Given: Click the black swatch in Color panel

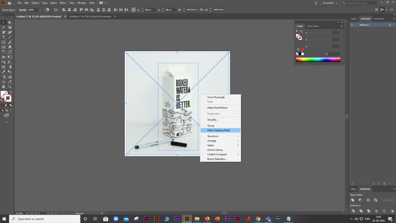Looking at the screenshot, I should [x=300, y=54].
